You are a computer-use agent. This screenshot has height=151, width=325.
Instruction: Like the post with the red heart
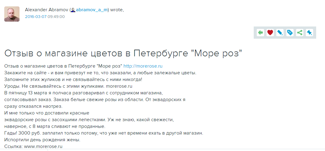tap(270, 33)
